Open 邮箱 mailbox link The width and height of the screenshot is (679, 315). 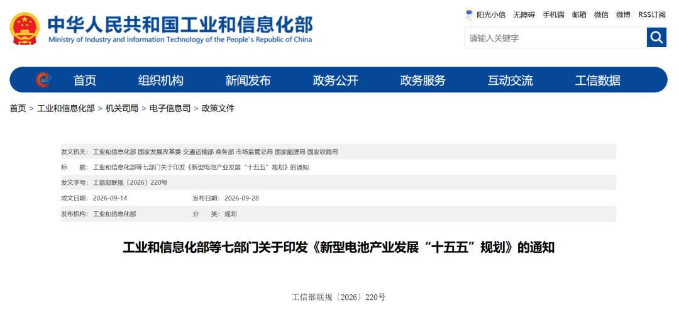point(579,14)
